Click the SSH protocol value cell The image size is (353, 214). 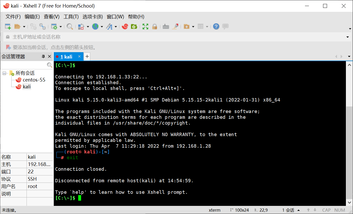tap(40, 179)
